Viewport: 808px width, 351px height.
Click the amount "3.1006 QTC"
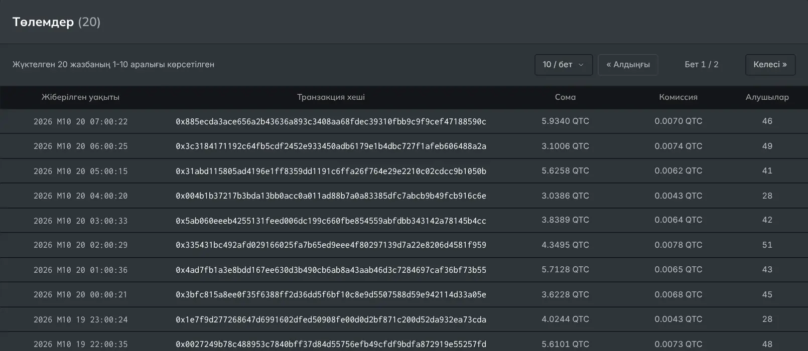[566, 146]
